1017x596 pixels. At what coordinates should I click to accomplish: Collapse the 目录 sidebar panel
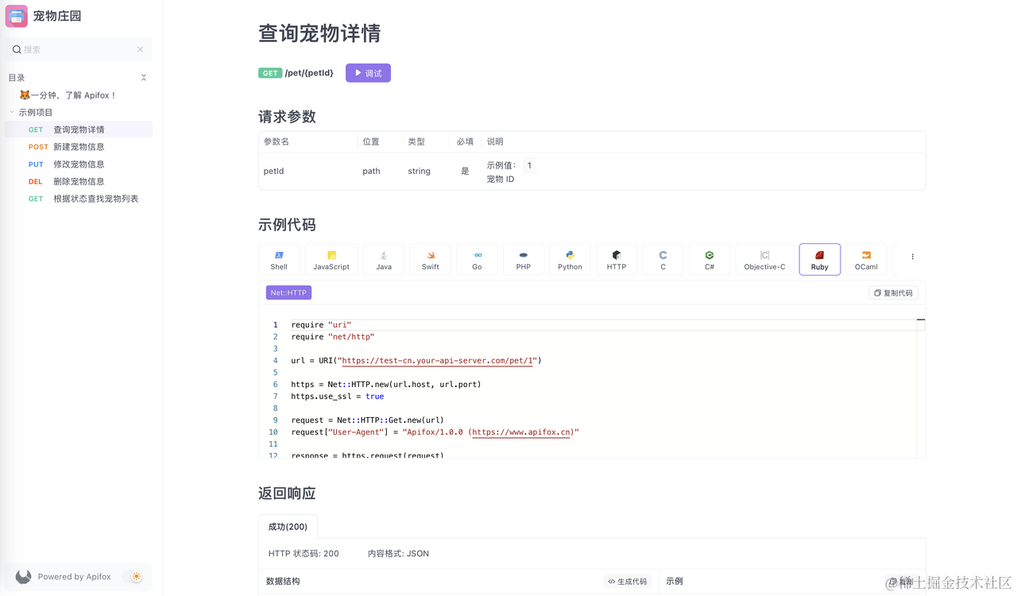[x=144, y=77]
